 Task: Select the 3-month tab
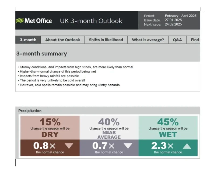pos(28,40)
